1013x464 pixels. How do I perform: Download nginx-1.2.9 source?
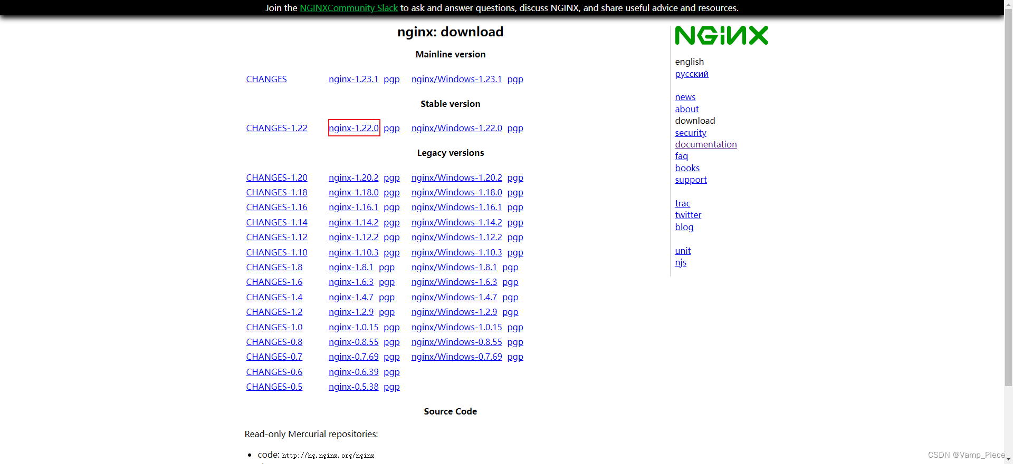[x=351, y=312]
